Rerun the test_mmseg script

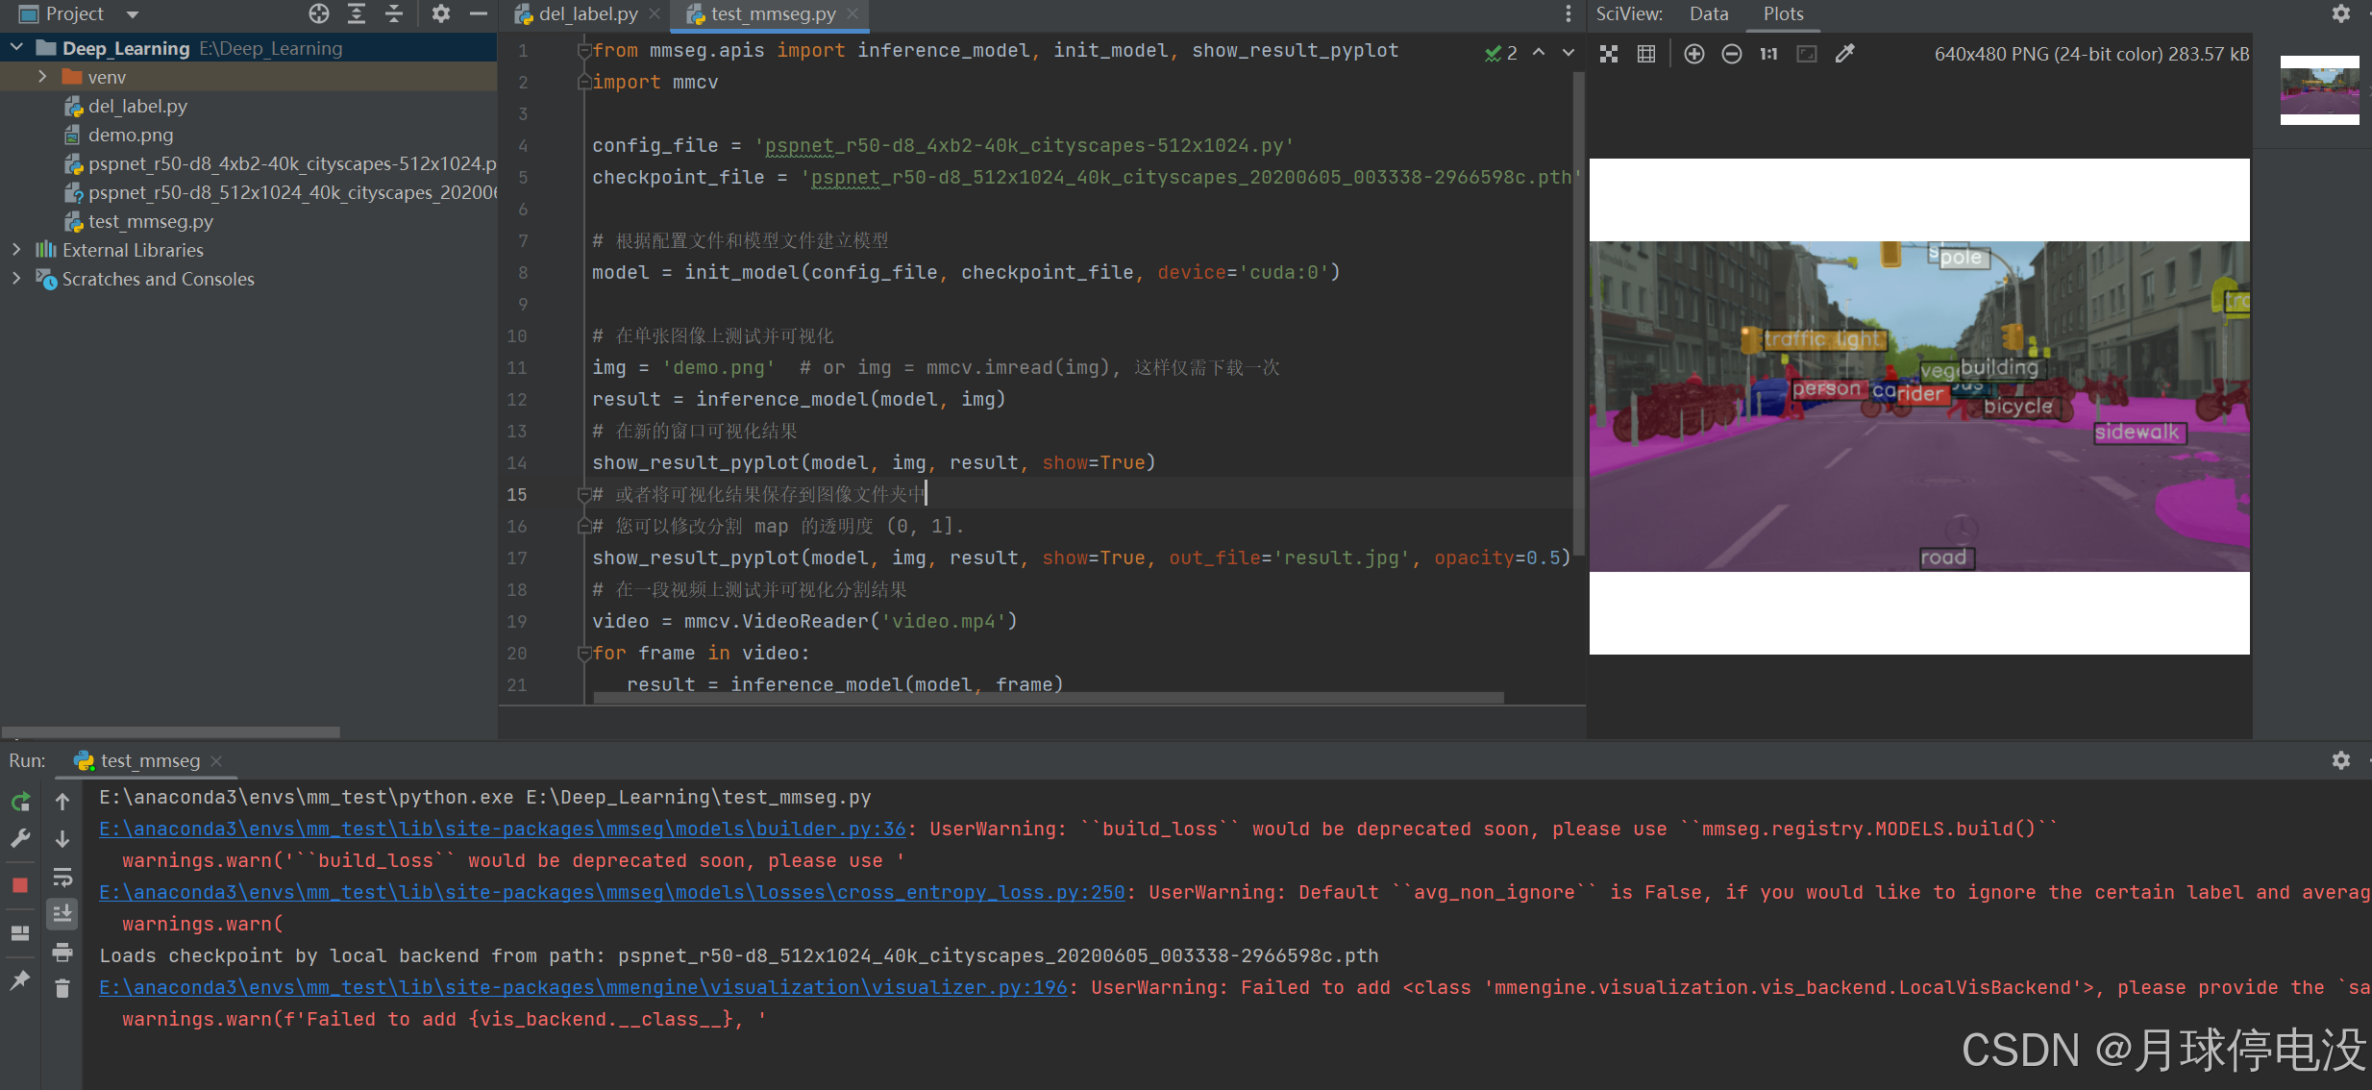point(20,802)
